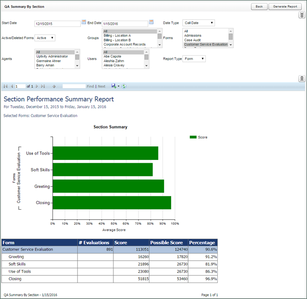Go to next report page
Viewport: 307px width, 299px height.
(37, 86)
